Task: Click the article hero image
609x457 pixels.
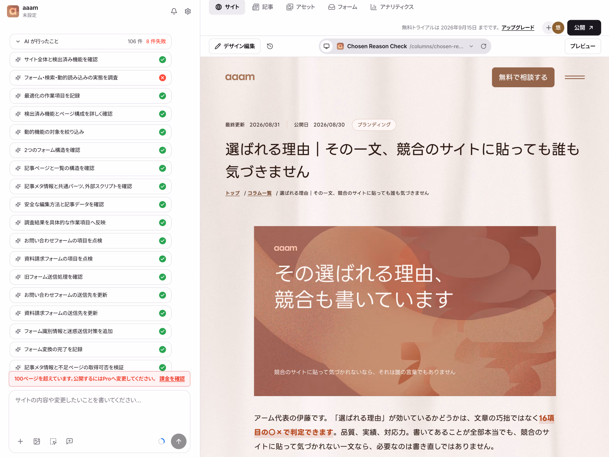Action: [x=405, y=311]
